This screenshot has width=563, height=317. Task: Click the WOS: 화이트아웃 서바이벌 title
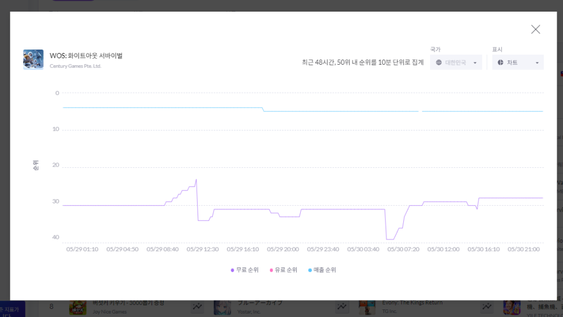click(86, 55)
